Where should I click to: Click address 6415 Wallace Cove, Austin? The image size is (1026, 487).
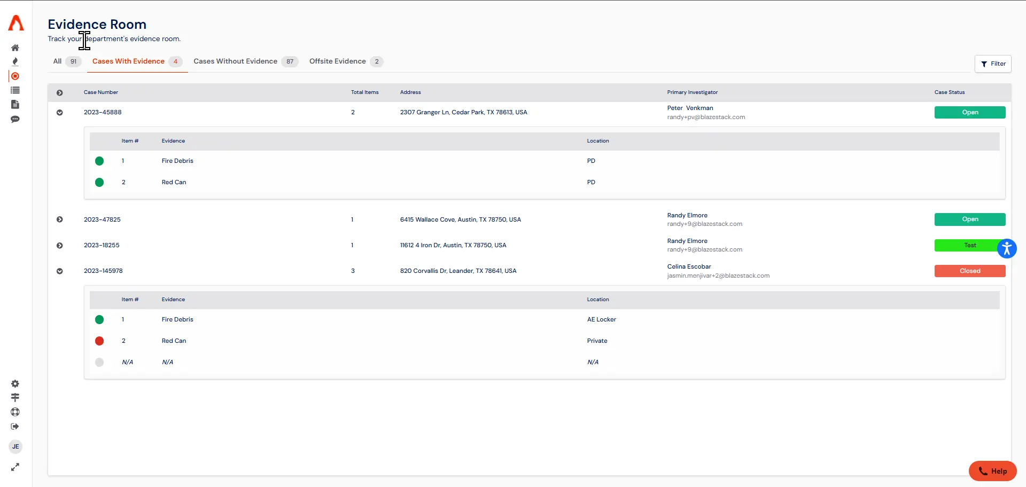[x=461, y=219]
